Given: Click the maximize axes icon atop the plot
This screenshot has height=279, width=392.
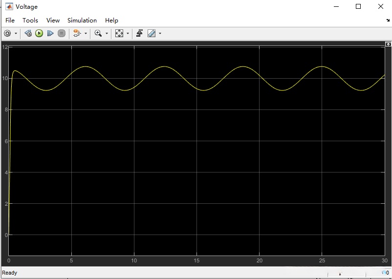Looking at the screenshot, I should pyautogui.click(x=388, y=44).
